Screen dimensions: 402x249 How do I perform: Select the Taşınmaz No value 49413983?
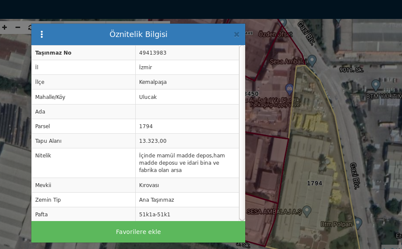[153, 53]
